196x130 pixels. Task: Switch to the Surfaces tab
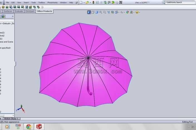tap(8, 11)
